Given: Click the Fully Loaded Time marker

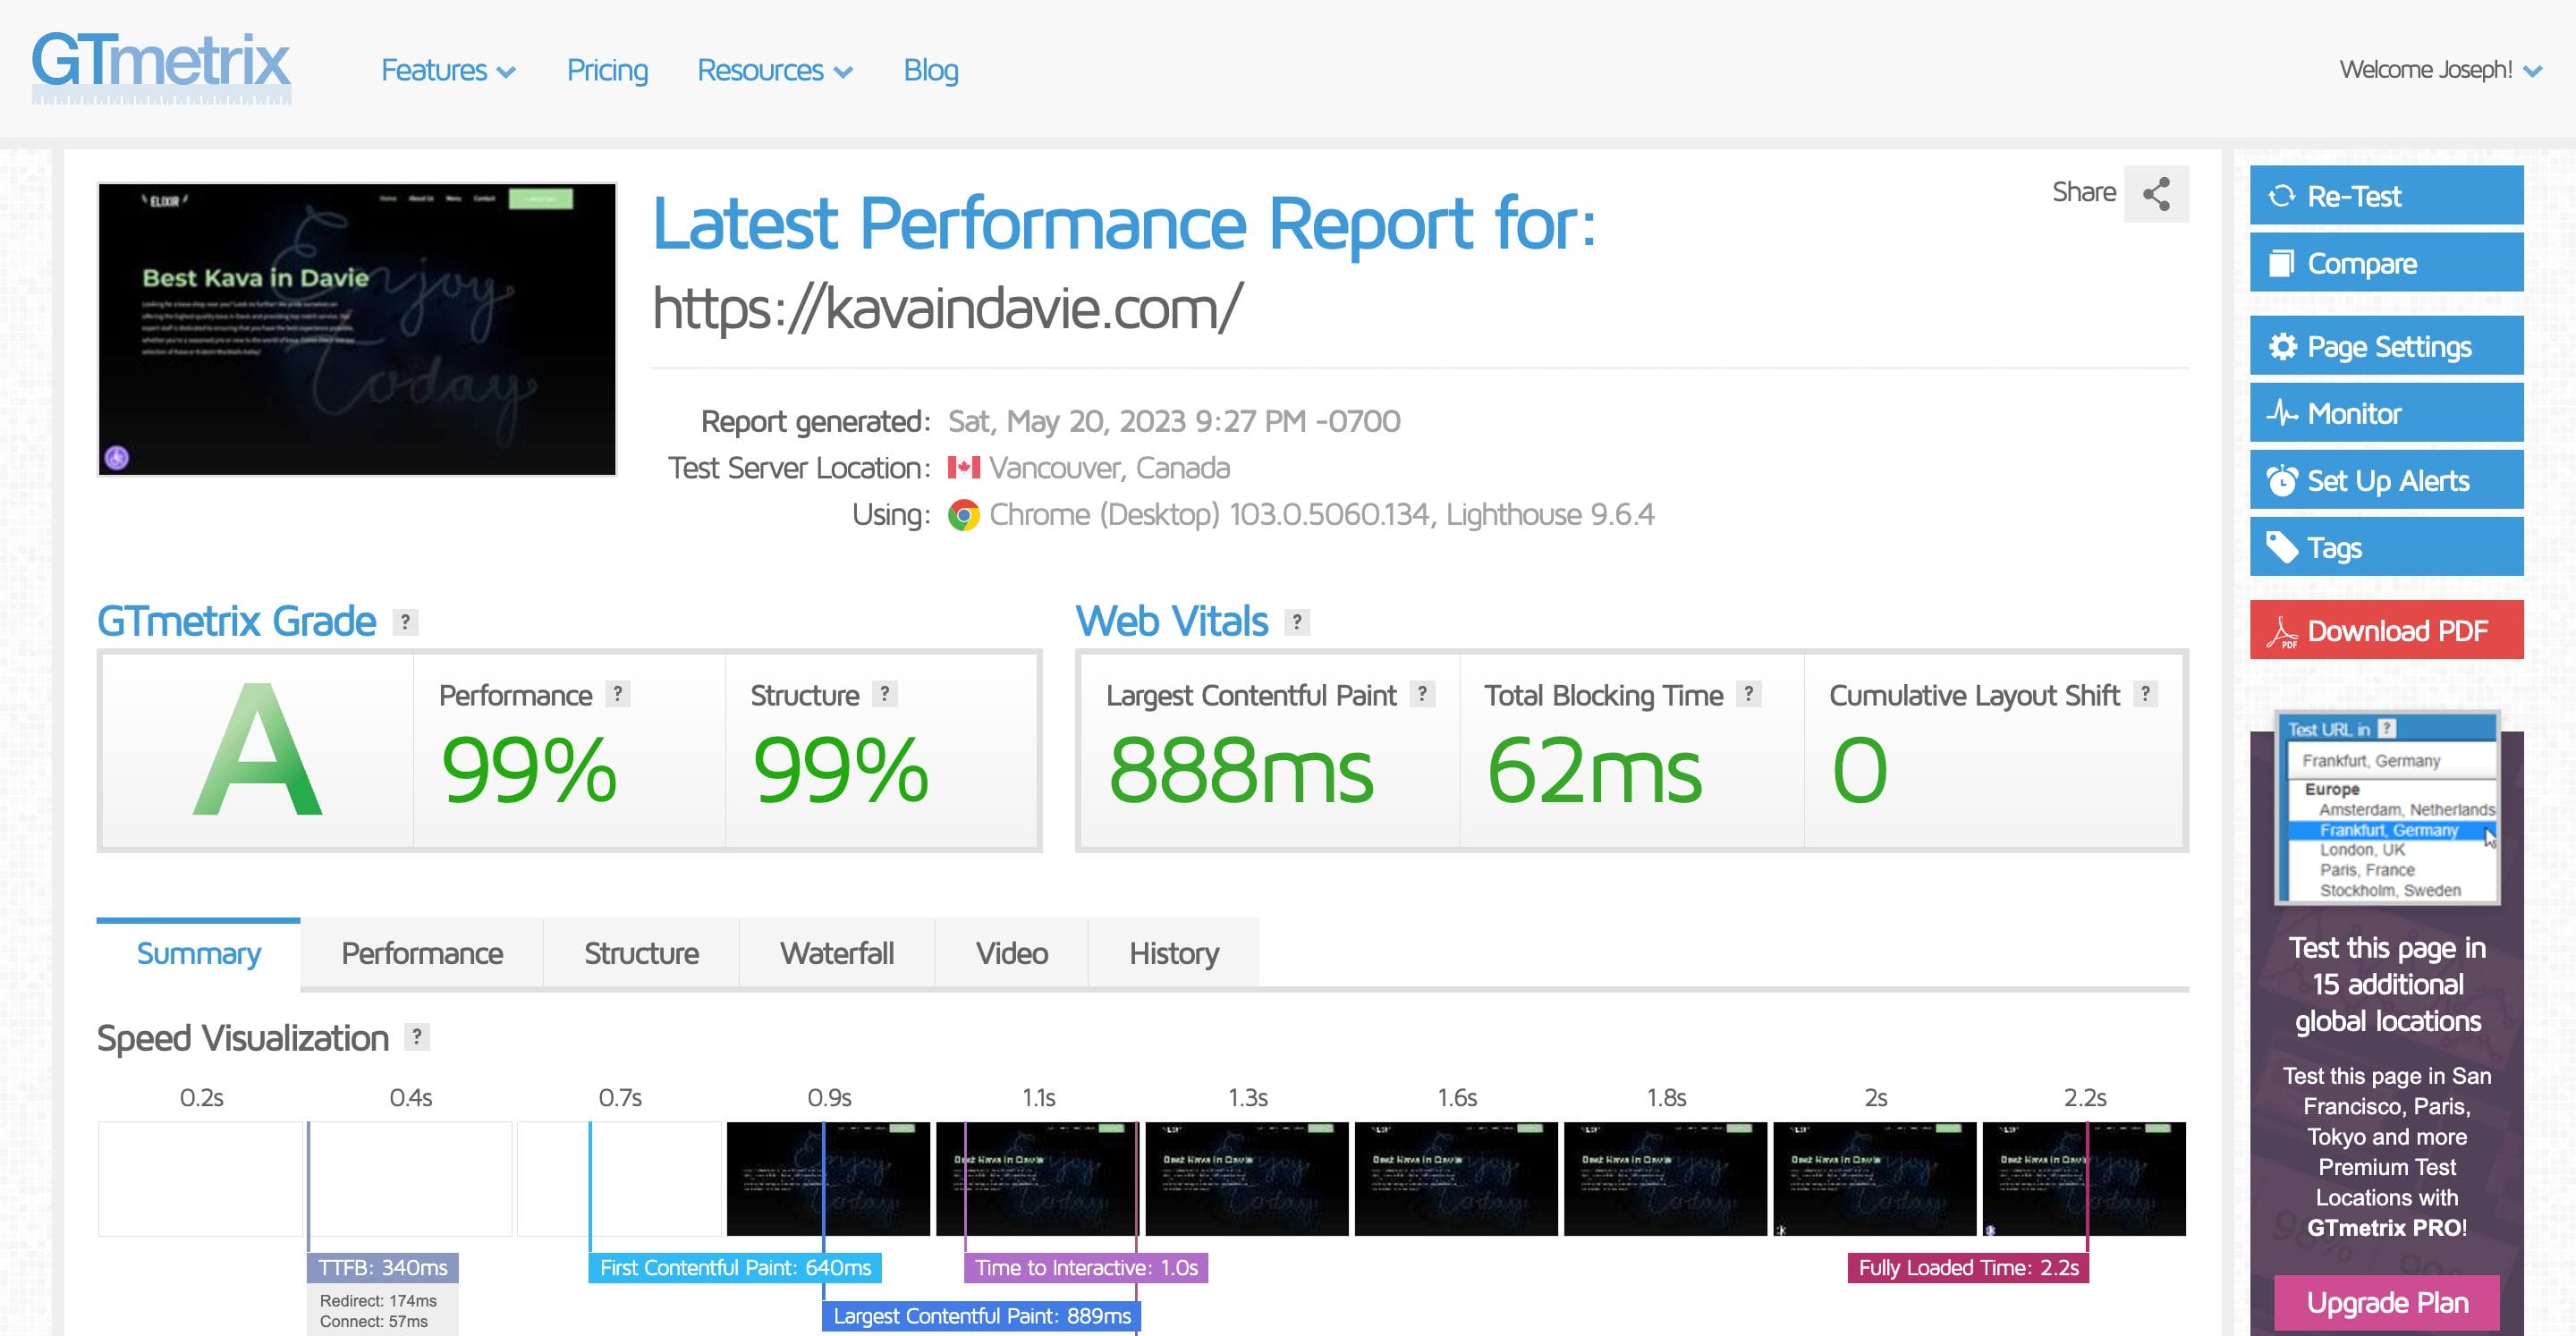Looking at the screenshot, I should [x=1967, y=1267].
